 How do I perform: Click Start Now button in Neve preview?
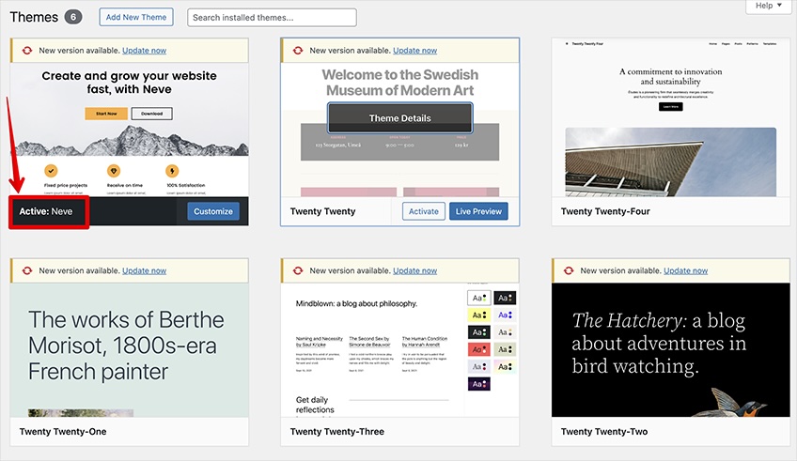pyautogui.click(x=106, y=114)
